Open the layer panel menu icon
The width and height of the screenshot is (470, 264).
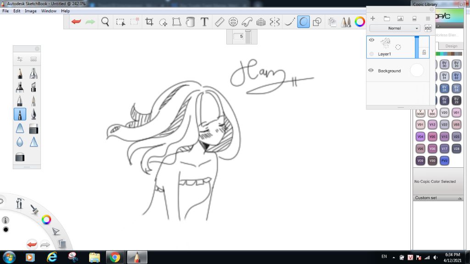428,18
